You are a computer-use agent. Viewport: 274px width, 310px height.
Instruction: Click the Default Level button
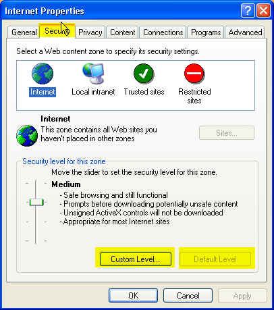[215, 259]
